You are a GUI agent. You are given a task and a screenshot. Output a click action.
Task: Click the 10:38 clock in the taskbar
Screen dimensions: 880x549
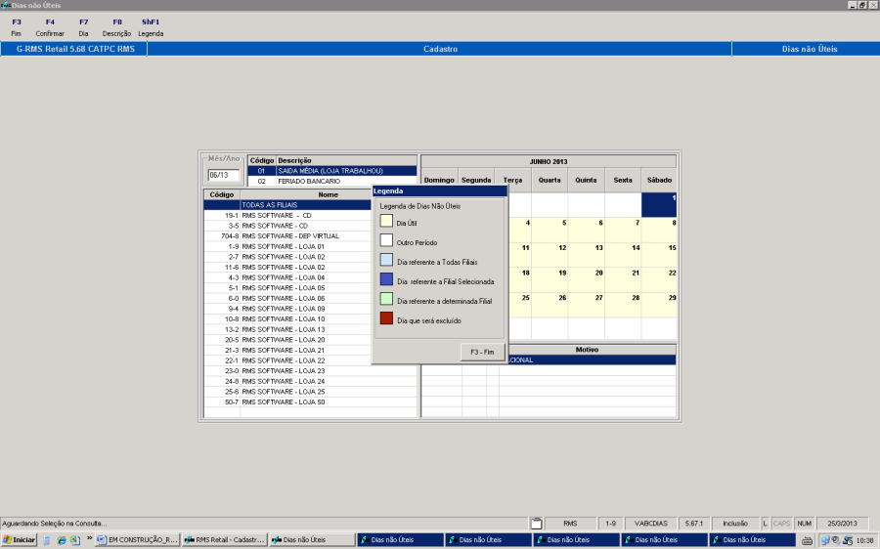click(865, 540)
